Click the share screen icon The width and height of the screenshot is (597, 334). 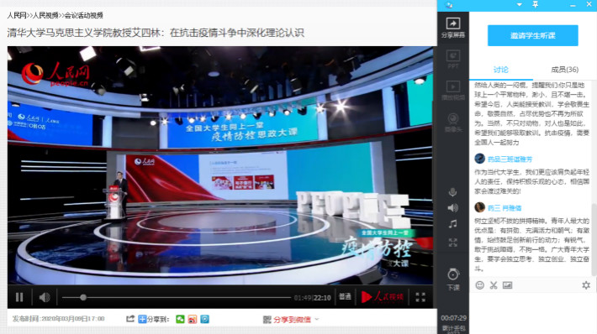click(452, 23)
